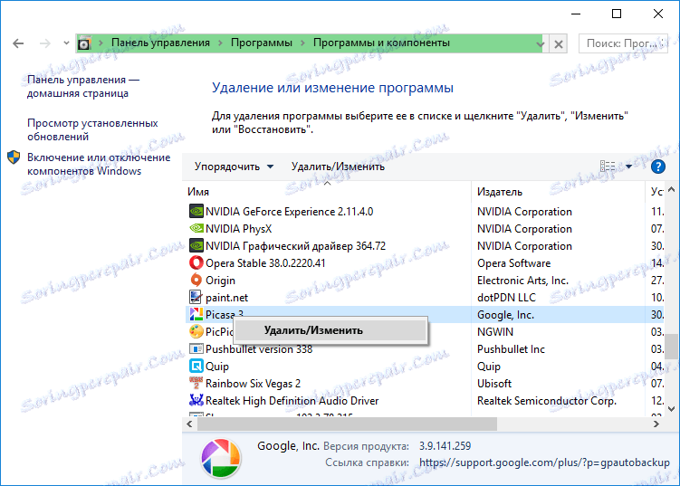Open Панель управления — домашняя страница link
This screenshot has height=486, width=680.
coord(83,86)
